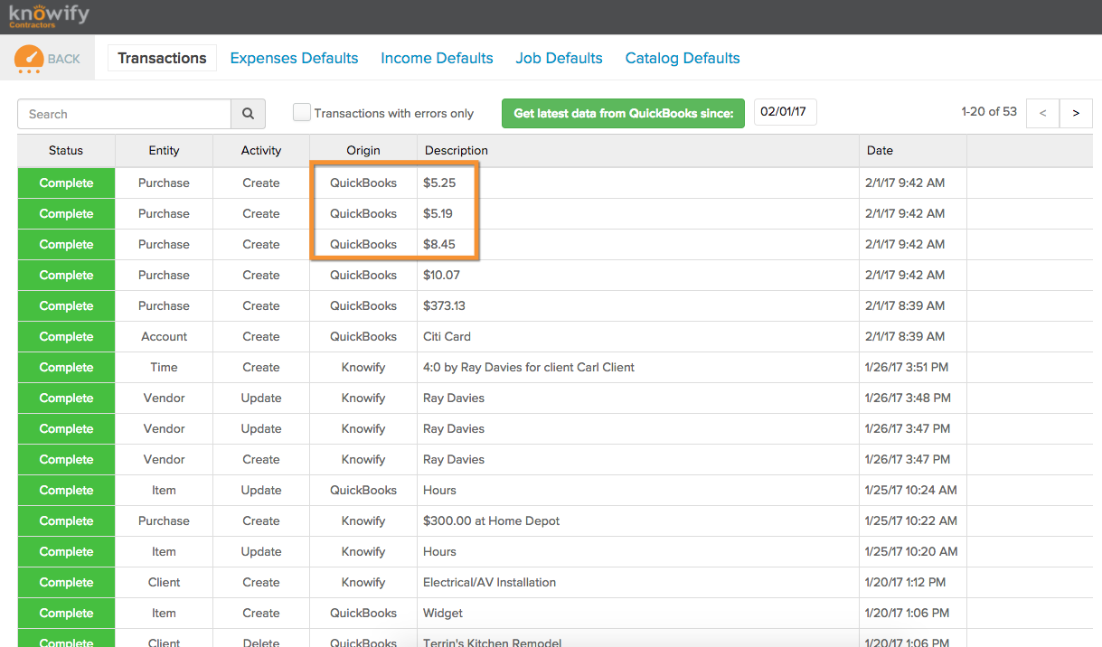Click the previous page arrow
The width and height of the screenshot is (1102, 647).
[1042, 114]
